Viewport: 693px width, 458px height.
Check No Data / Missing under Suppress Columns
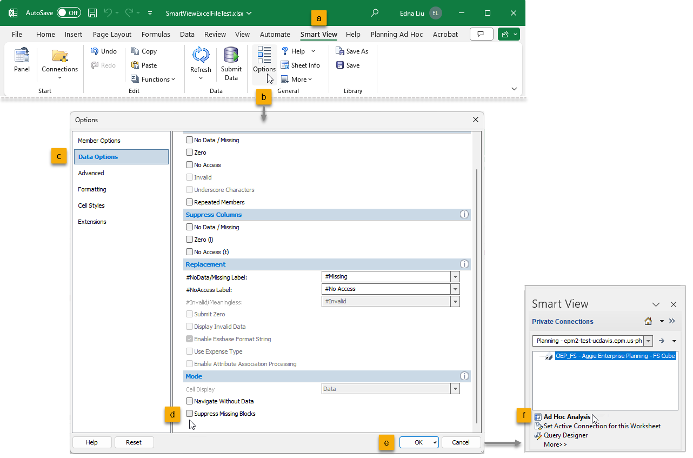pyautogui.click(x=189, y=227)
